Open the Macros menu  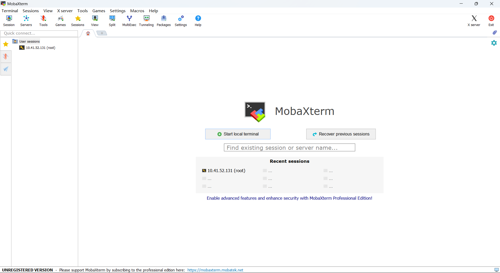coord(137,11)
